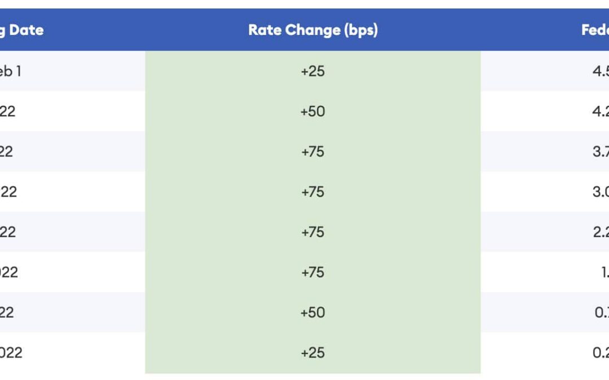The height and width of the screenshot is (380, 609).
Task: Click the +75 cell beside the 3.7 rate
Action: pyautogui.click(x=313, y=151)
